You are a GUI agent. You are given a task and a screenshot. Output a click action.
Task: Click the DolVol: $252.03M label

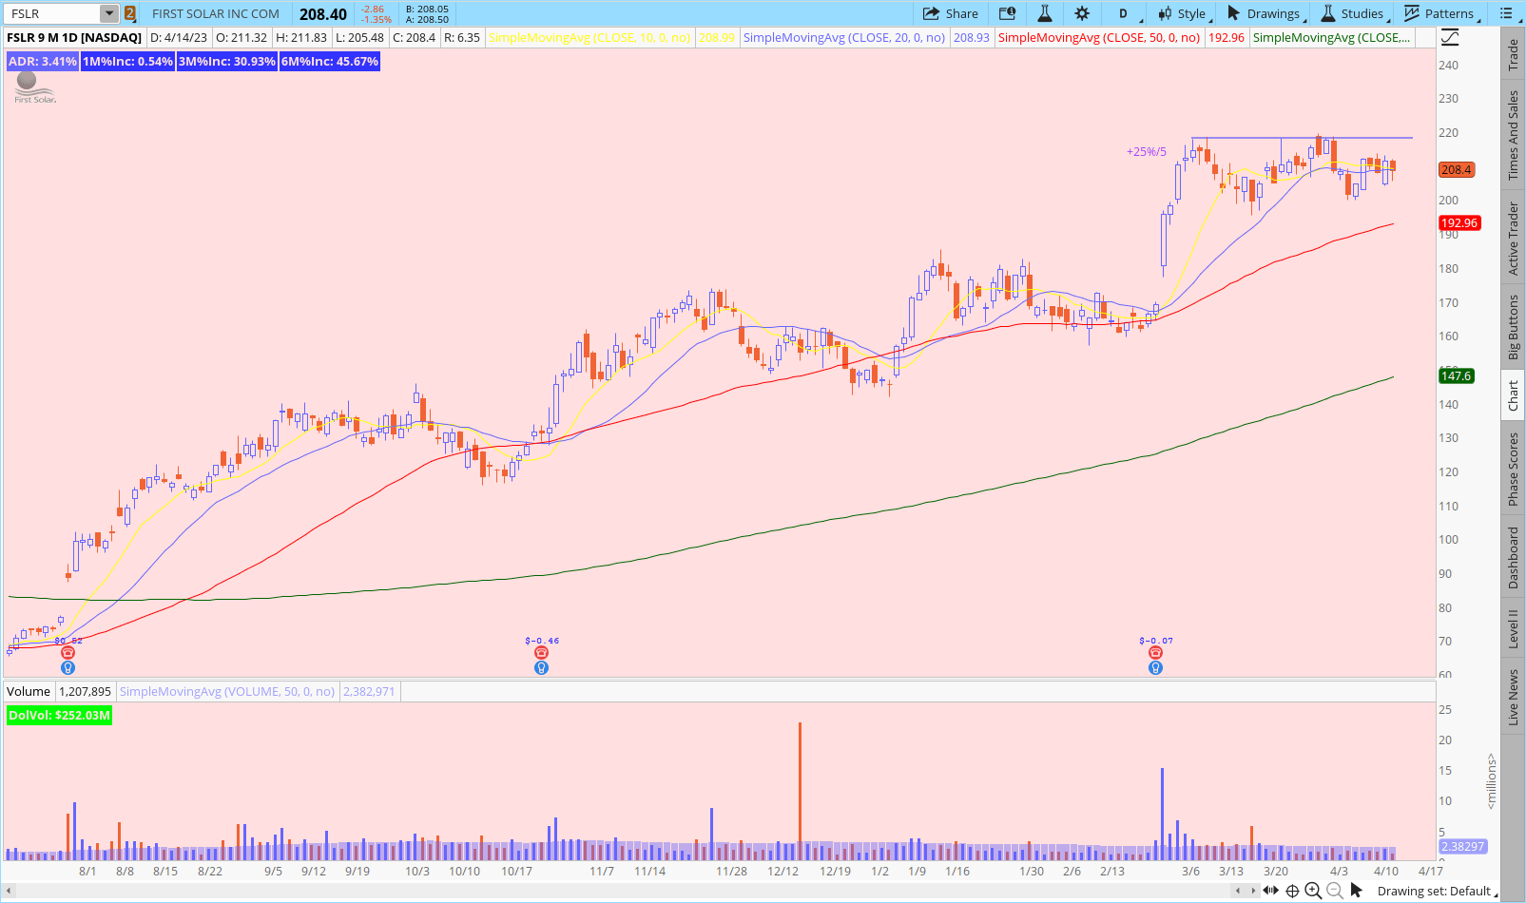point(59,715)
